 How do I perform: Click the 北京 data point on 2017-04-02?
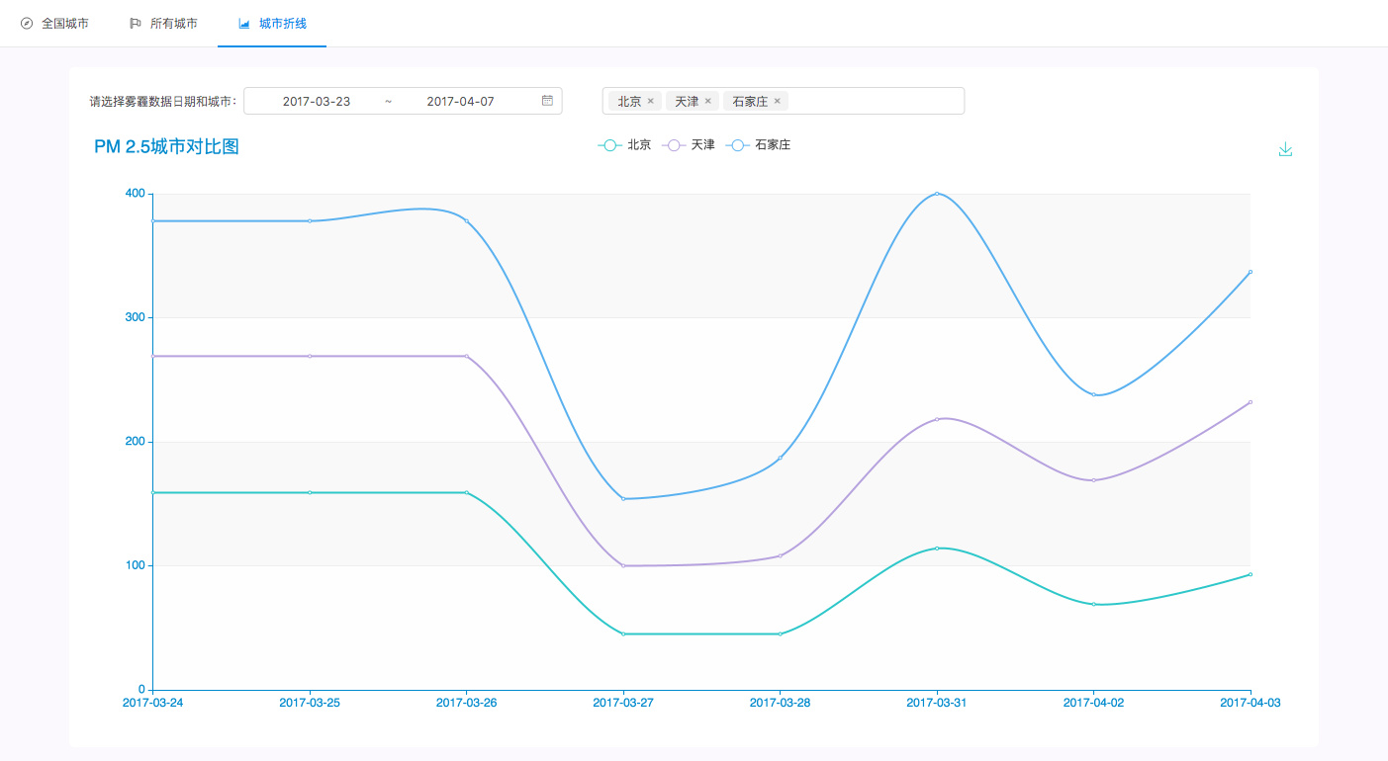1094,604
